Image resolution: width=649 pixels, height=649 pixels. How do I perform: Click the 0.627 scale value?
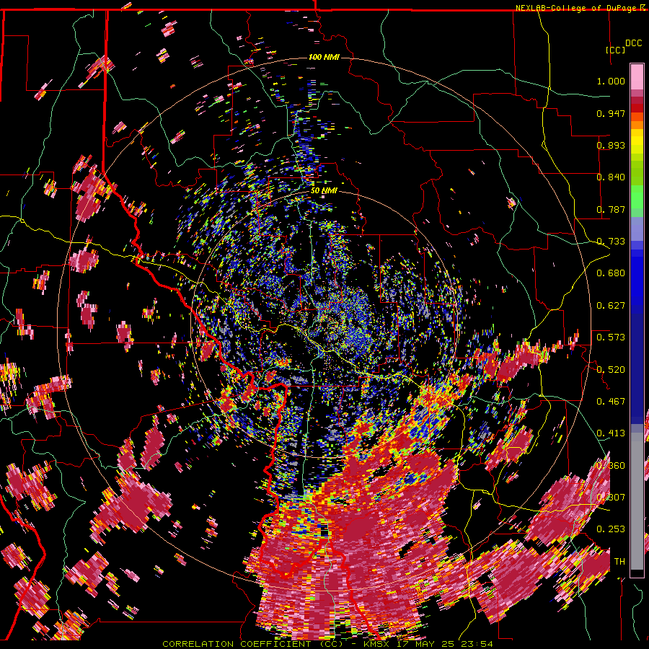(x=611, y=306)
